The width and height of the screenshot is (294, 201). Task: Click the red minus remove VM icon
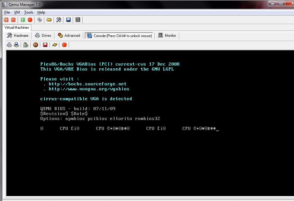pos(13,20)
